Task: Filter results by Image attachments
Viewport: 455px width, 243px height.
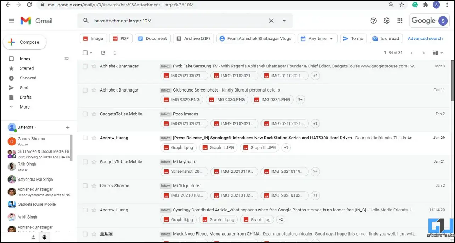Action: [94, 39]
